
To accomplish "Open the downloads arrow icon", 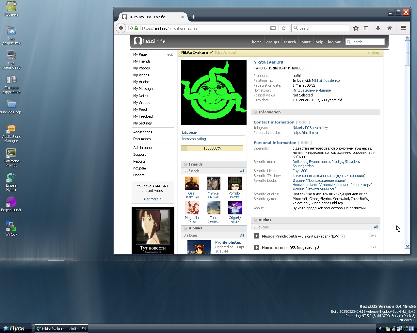I will point(377,28).
